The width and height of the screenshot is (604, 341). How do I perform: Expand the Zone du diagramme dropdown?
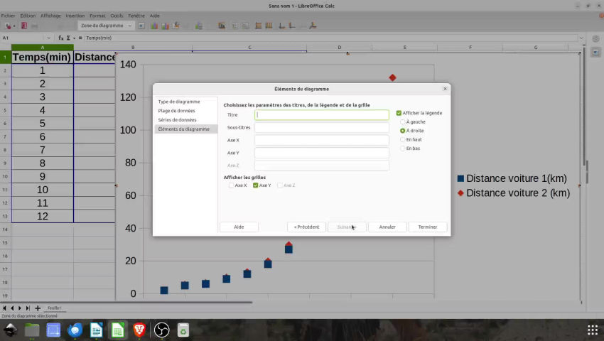(131, 26)
